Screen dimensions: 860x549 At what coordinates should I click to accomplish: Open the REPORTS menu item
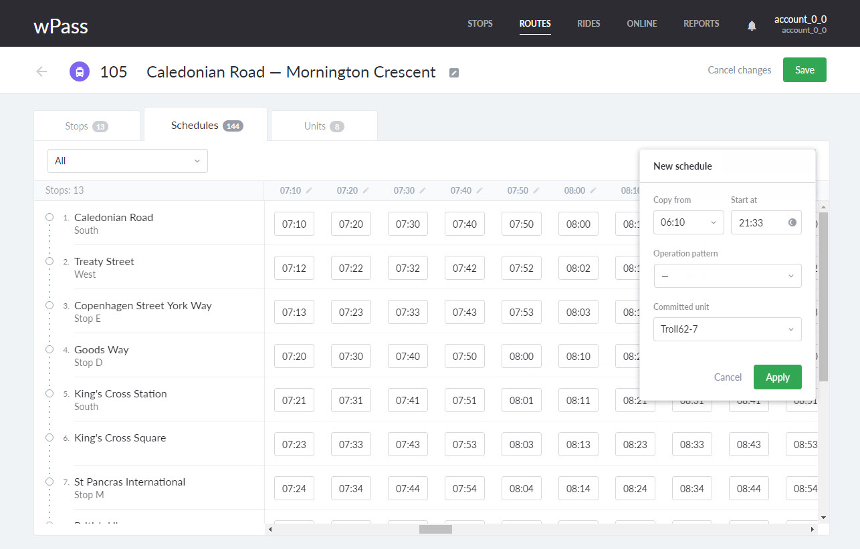[x=701, y=24]
